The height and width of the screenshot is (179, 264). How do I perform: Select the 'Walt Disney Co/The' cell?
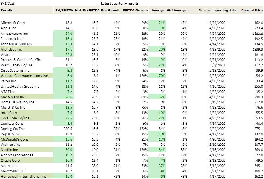pos(17,65)
